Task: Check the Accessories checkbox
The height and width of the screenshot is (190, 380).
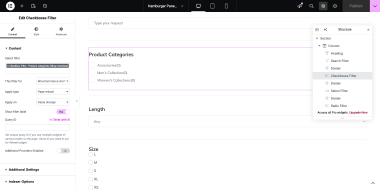Action: coord(91,65)
